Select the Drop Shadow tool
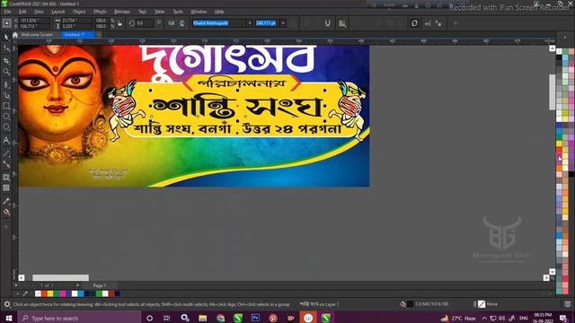575x323 pixels. pyautogui.click(x=6, y=178)
